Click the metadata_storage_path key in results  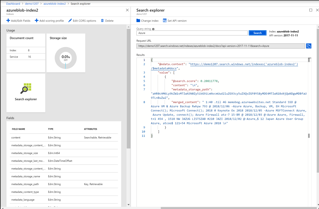191,89
